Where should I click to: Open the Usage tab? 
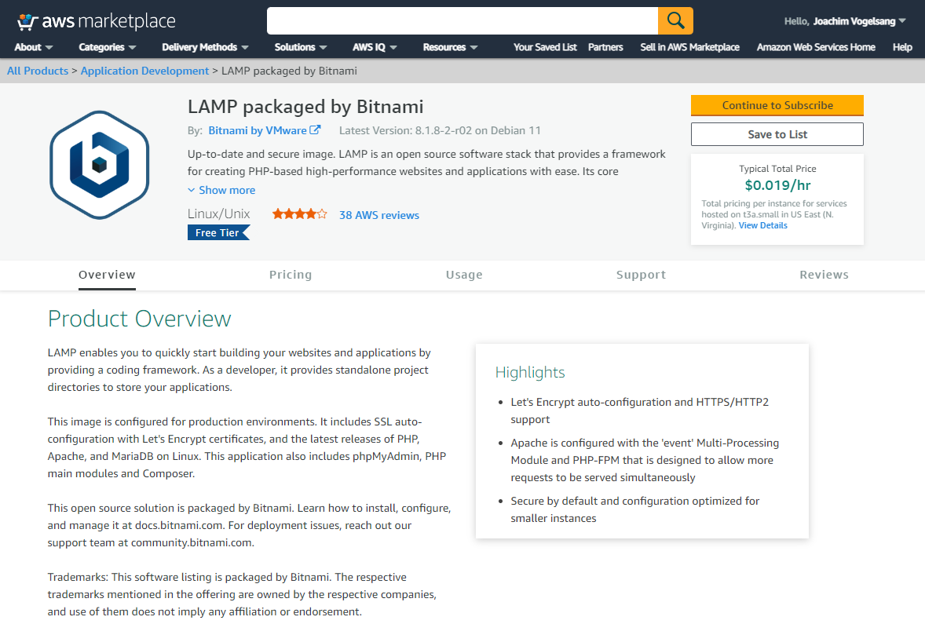point(464,275)
